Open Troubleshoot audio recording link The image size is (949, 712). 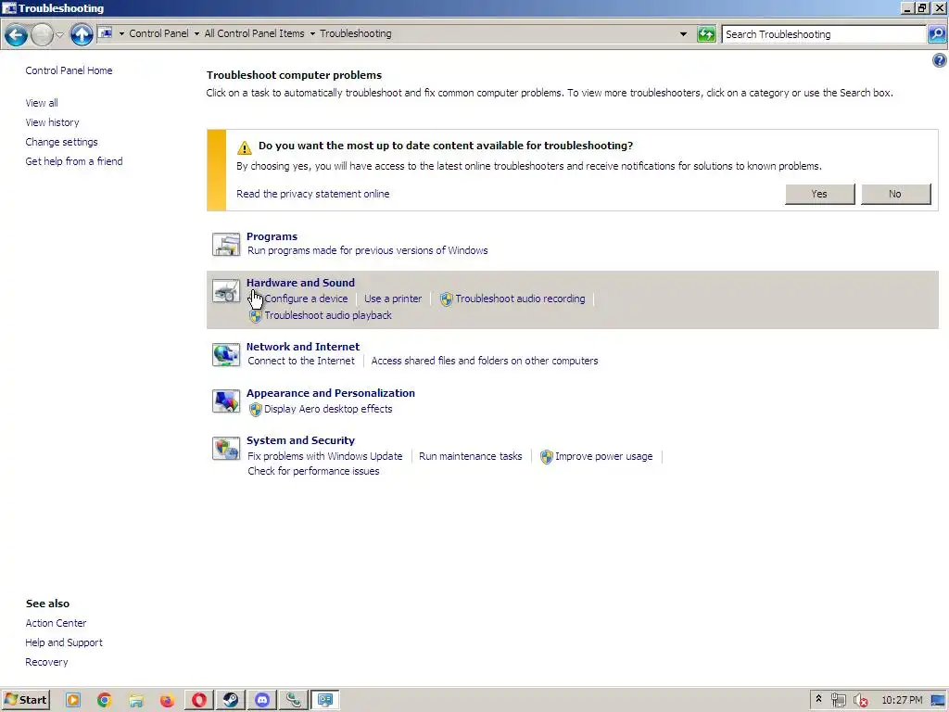point(520,299)
